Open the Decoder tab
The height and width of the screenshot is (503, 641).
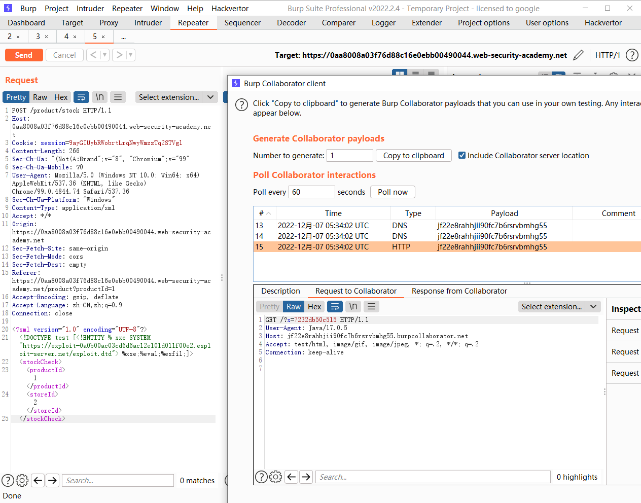(291, 23)
